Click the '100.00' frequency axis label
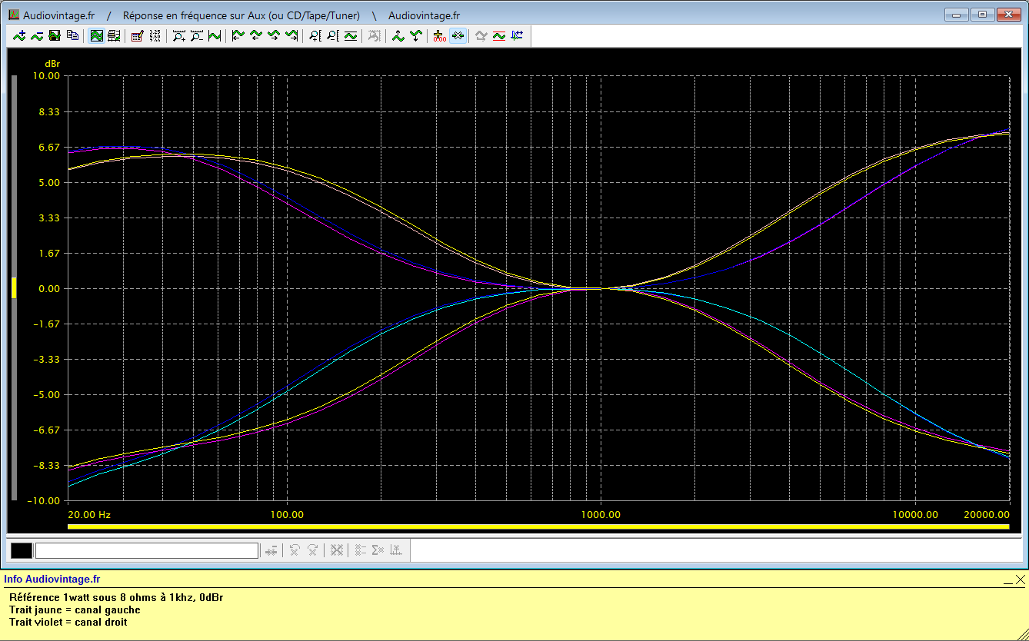 coord(287,514)
